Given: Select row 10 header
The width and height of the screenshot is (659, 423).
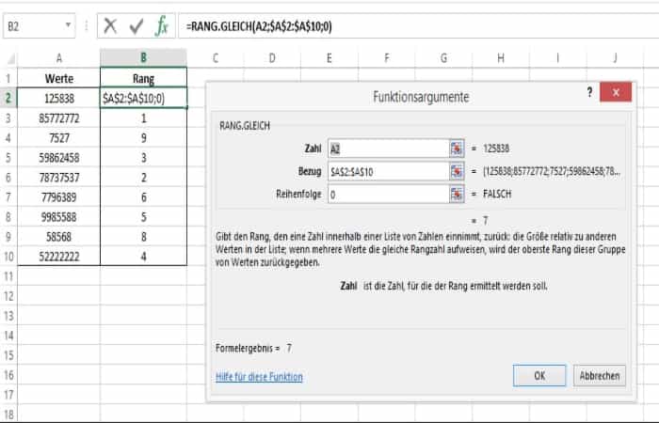Looking at the screenshot, I should (8, 257).
